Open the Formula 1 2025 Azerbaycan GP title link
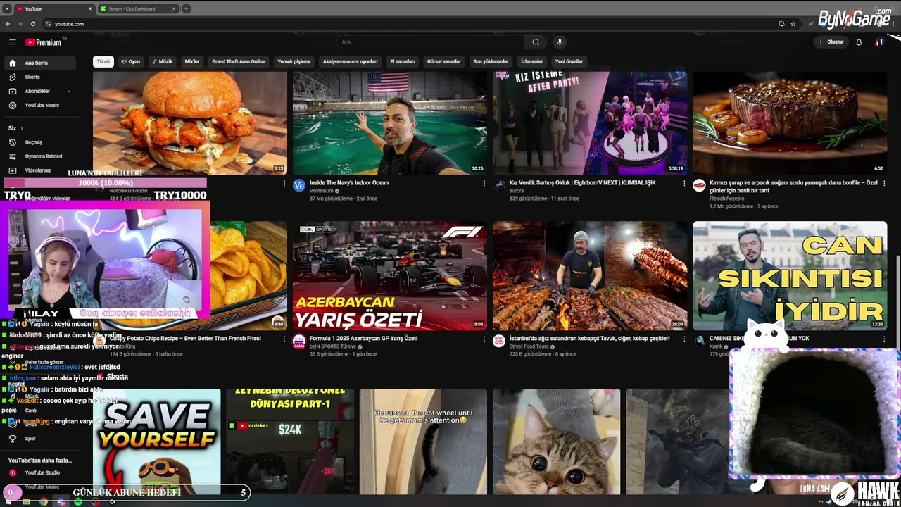 364,339
